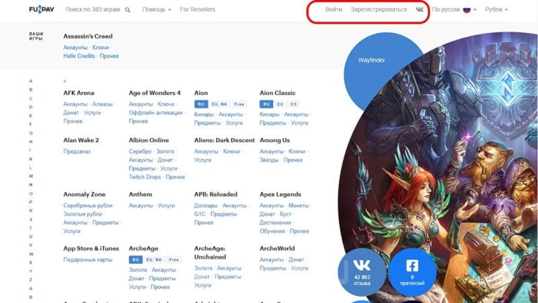Open Anomaly Zone Серебряные рубли link
Screen dimensions: 538x303
point(88,205)
